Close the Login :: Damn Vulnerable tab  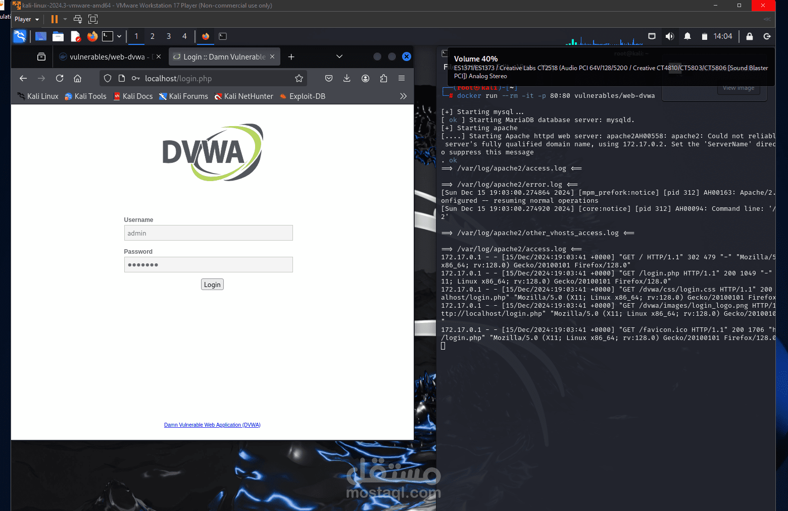pos(272,56)
